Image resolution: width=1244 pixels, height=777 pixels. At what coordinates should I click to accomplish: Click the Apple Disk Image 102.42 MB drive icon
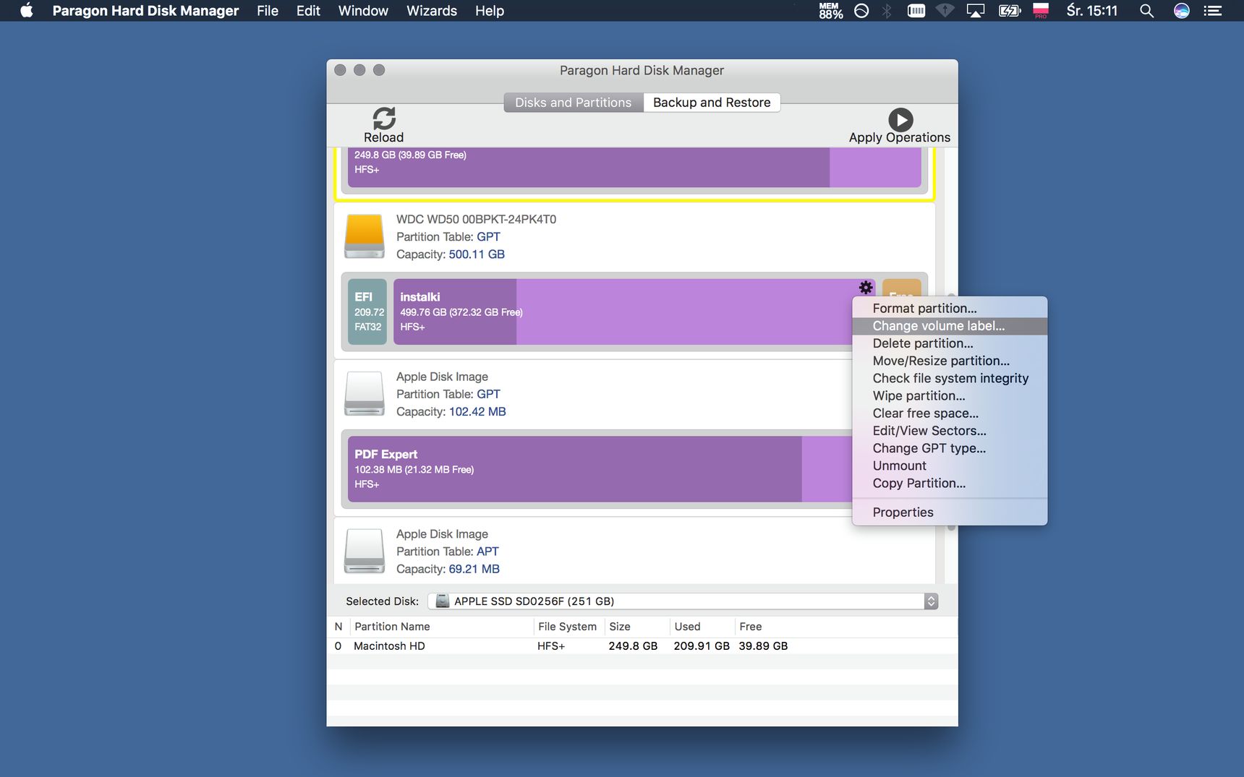(x=365, y=393)
